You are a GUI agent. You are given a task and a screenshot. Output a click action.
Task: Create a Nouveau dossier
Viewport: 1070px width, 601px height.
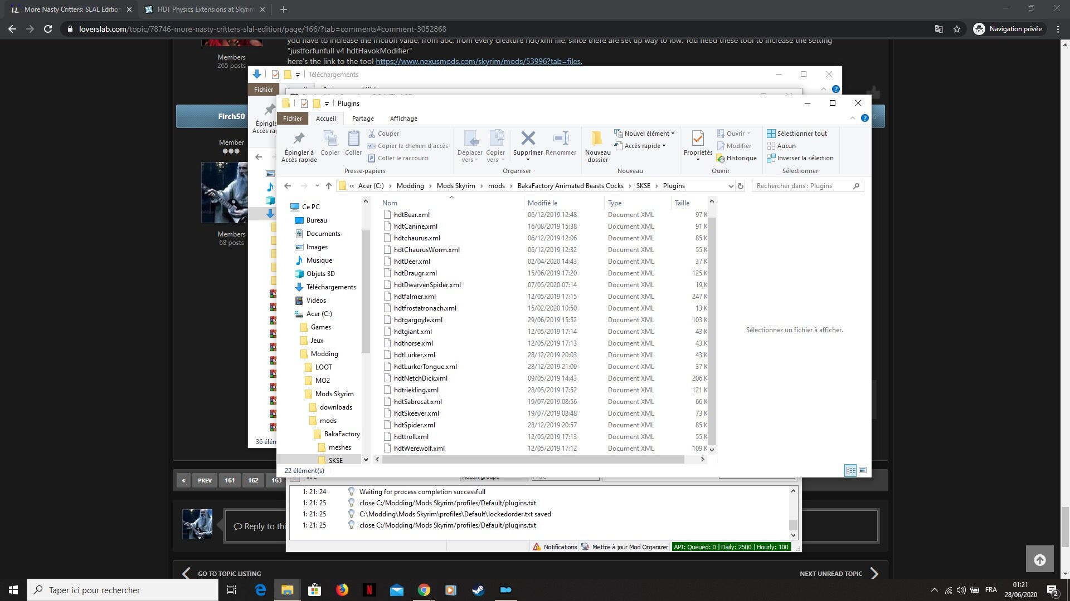pos(597,146)
